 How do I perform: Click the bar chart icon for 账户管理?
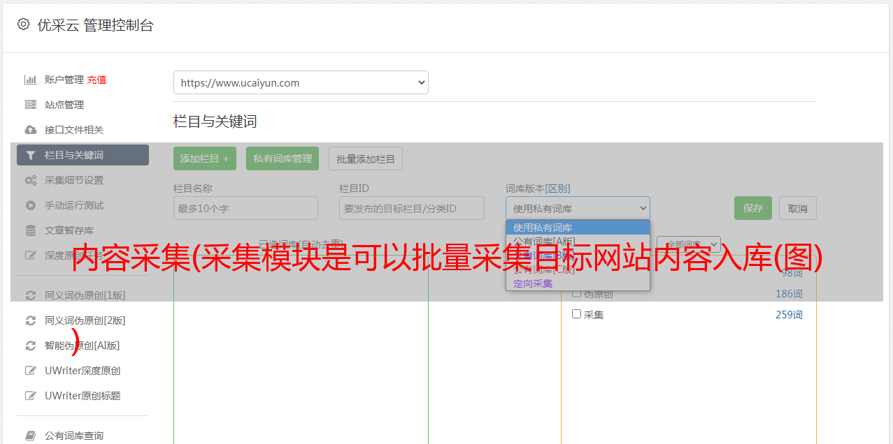point(30,80)
